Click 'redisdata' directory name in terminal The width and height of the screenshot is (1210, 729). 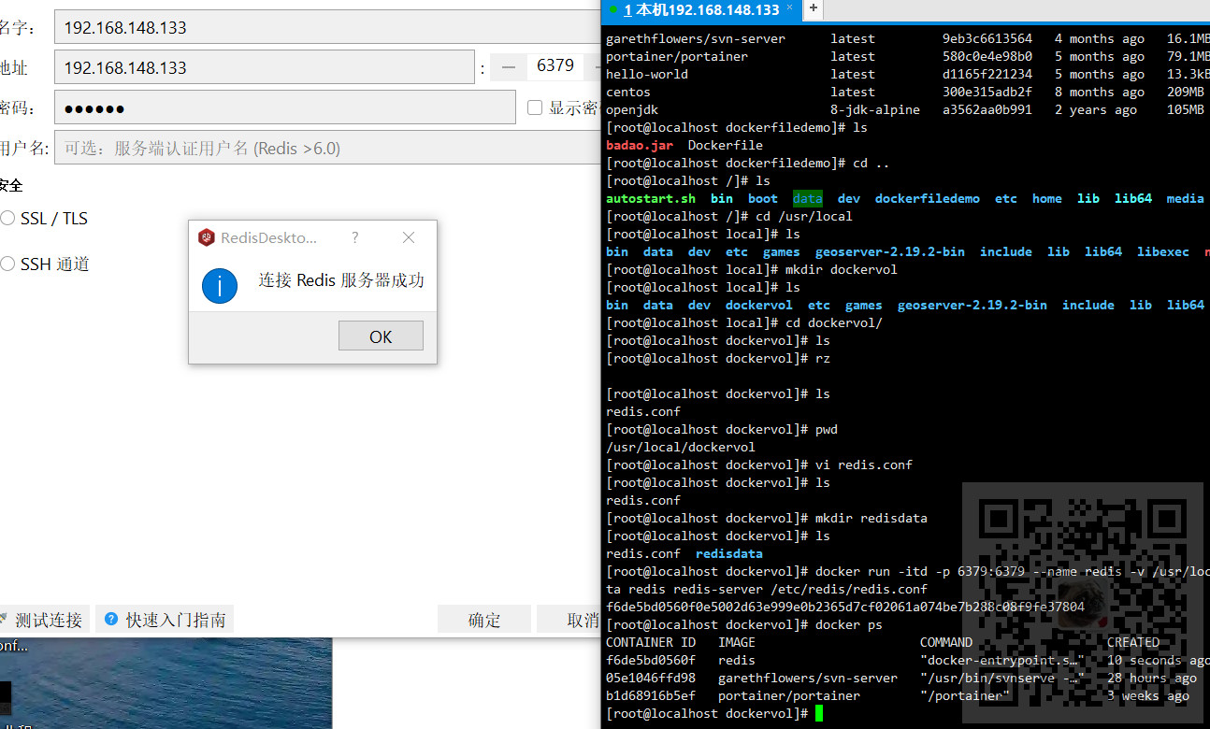(729, 553)
